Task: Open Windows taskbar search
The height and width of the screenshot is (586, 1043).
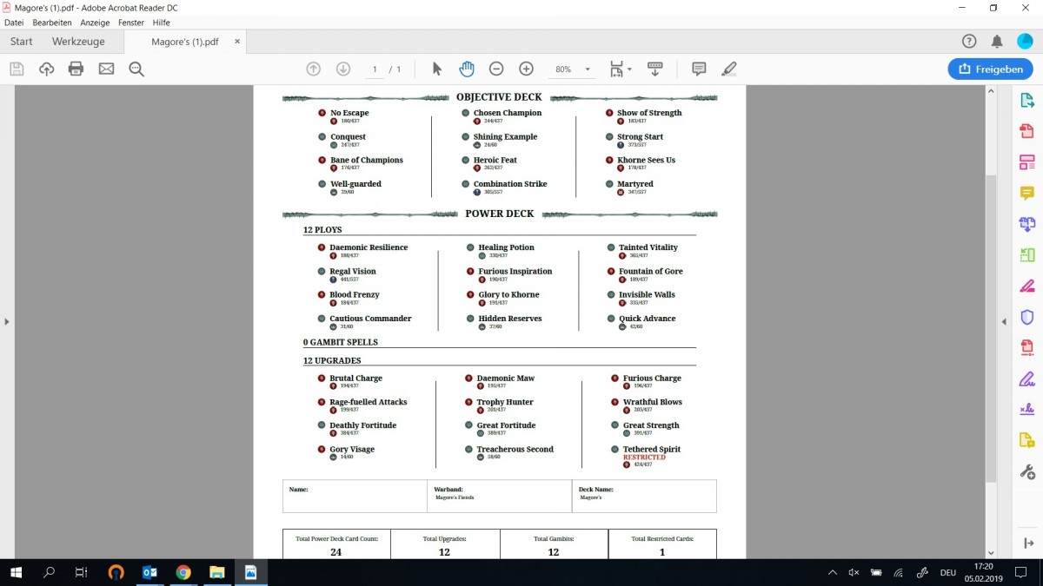Action: 49,572
